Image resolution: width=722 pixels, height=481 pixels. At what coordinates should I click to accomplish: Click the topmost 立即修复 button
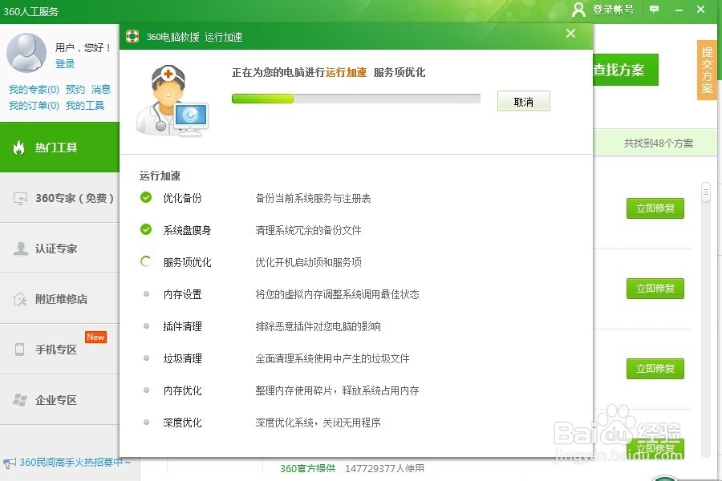pos(655,208)
